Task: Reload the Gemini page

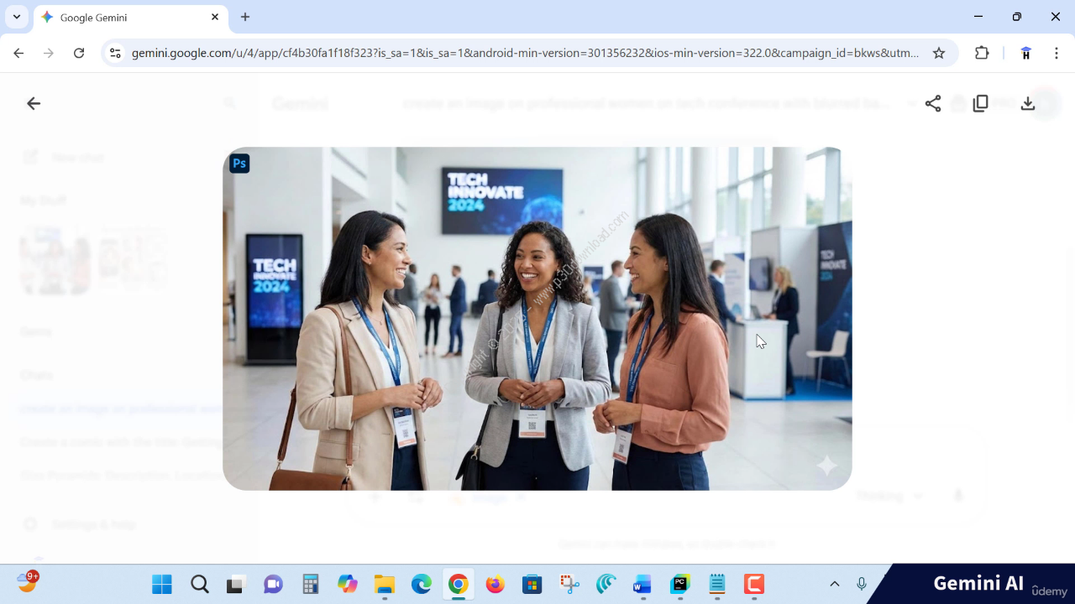Action: click(79, 53)
